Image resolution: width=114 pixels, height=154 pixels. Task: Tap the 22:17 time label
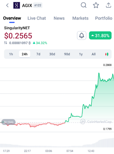(27, 151)
